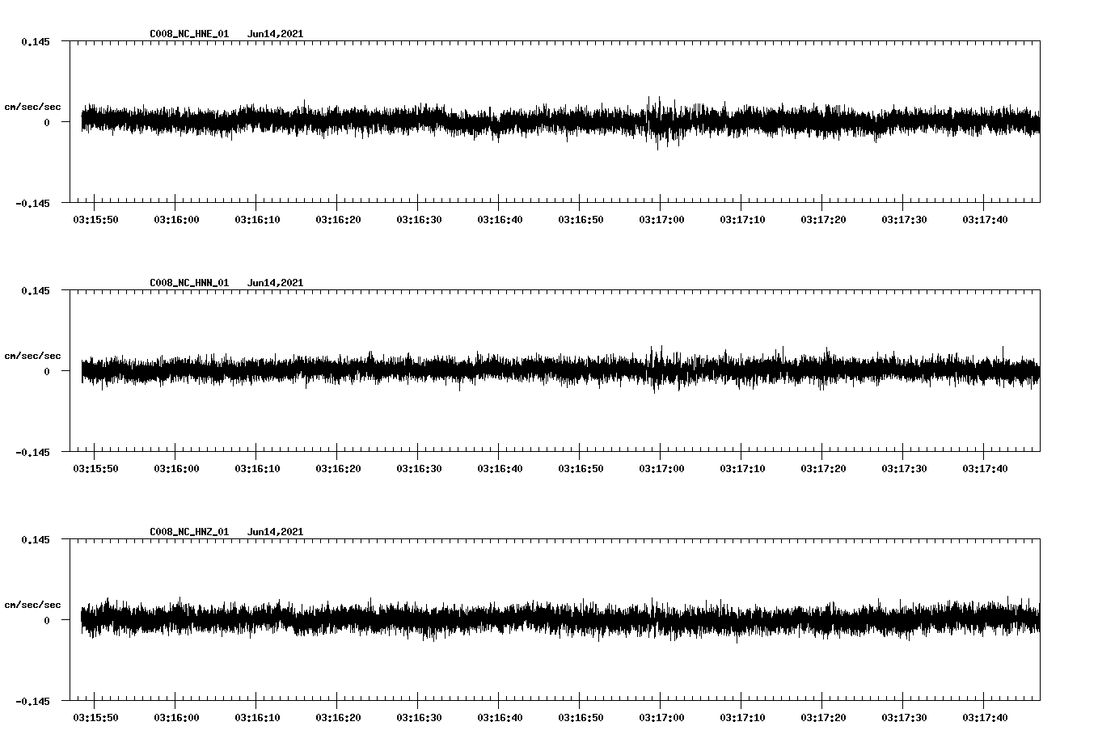
Task: Click time label 03:15:50 under HNZ plot
Action: click(x=95, y=718)
